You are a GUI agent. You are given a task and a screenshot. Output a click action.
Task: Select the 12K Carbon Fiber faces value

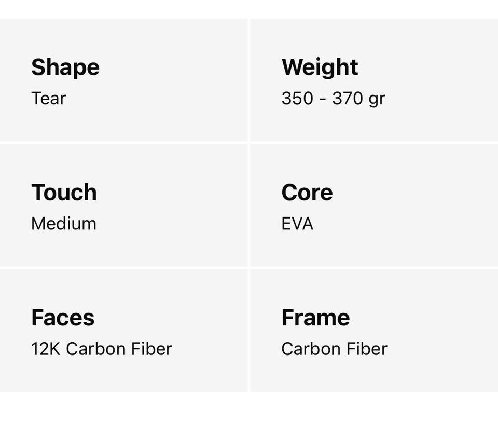click(101, 349)
